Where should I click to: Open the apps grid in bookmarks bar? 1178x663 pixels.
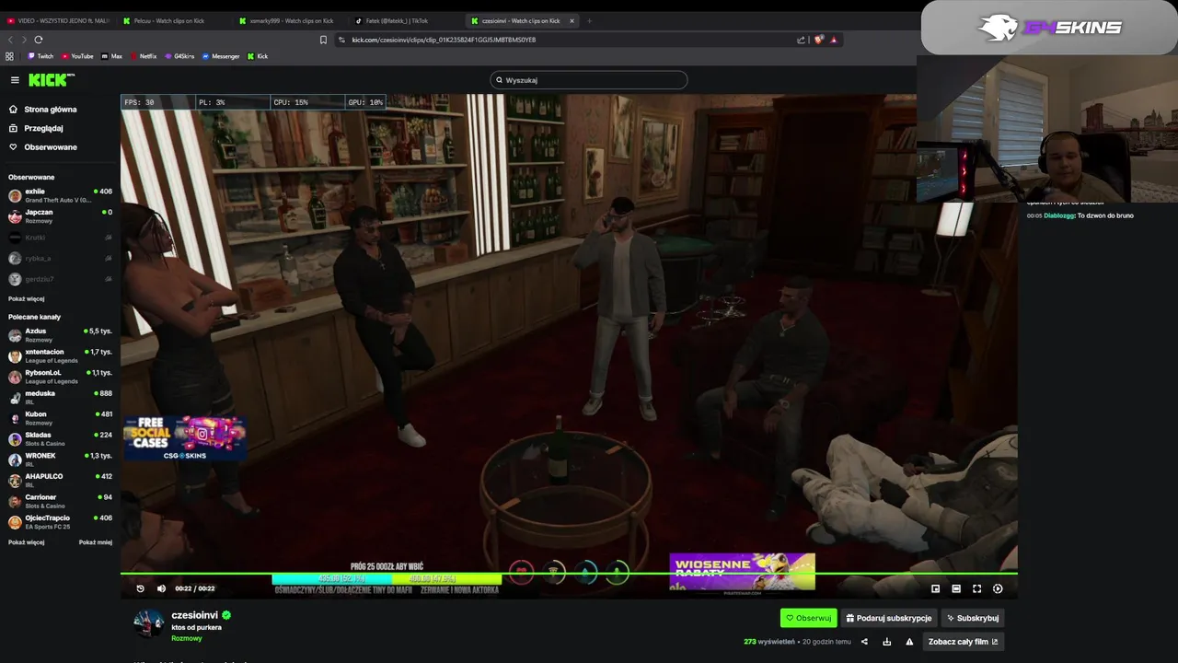point(10,56)
